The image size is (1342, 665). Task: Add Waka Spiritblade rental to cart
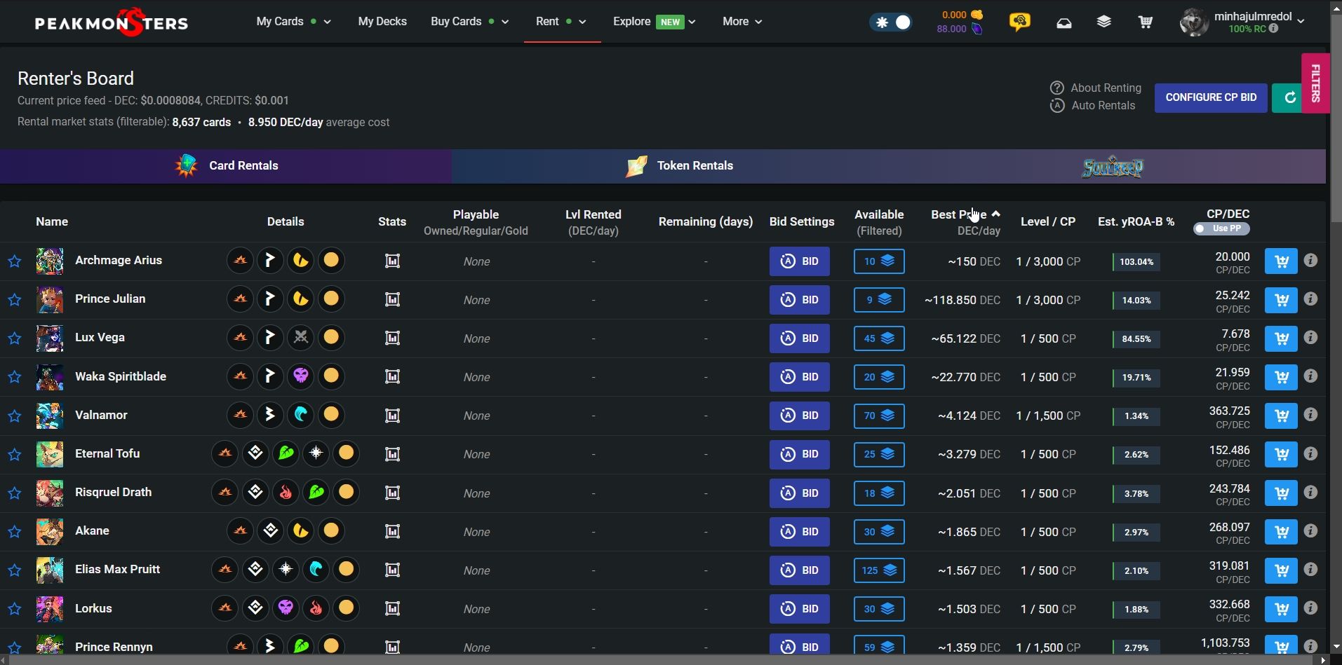pyautogui.click(x=1281, y=377)
